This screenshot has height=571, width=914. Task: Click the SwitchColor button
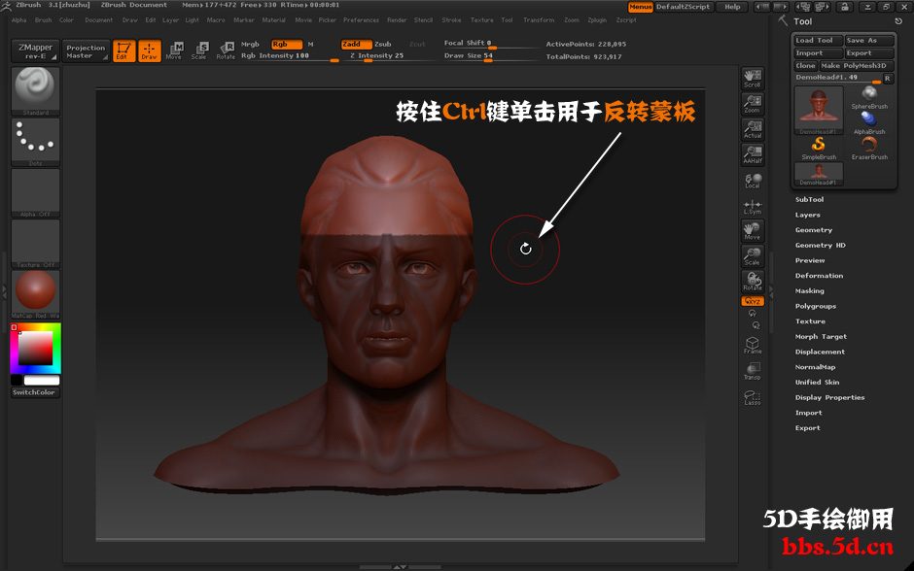point(35,392)
